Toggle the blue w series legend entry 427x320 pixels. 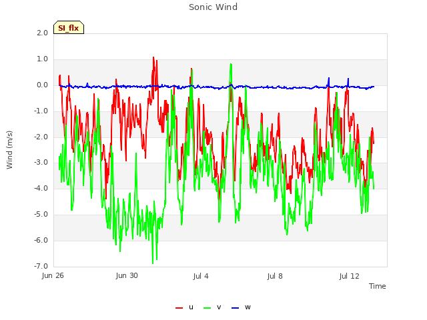pos(241,307)
